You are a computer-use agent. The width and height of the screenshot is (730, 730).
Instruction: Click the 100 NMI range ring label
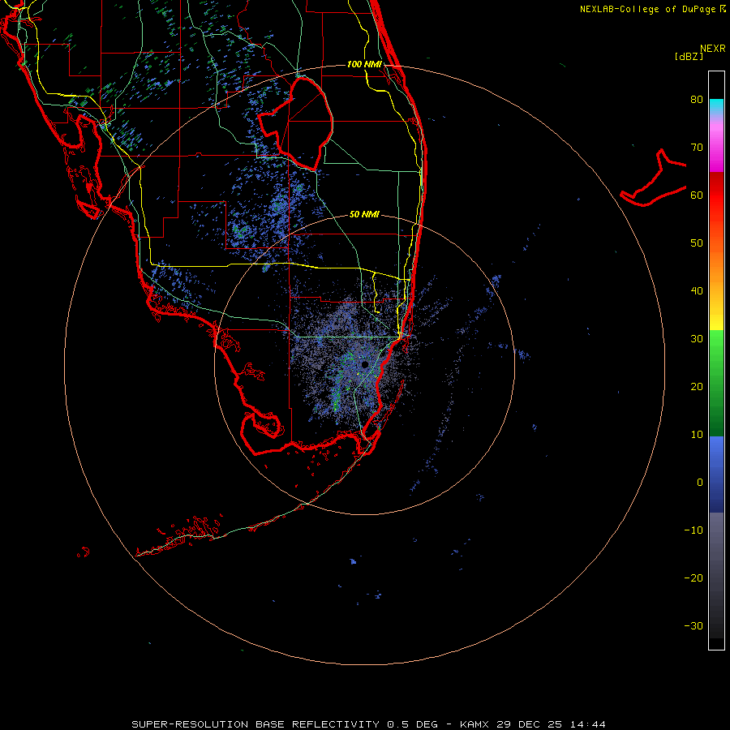(x=364, y=64)
